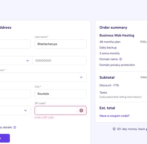Viewport: 147px width, 144px height.
Task: Click the help icon beside details text
Action: point(15,127)
